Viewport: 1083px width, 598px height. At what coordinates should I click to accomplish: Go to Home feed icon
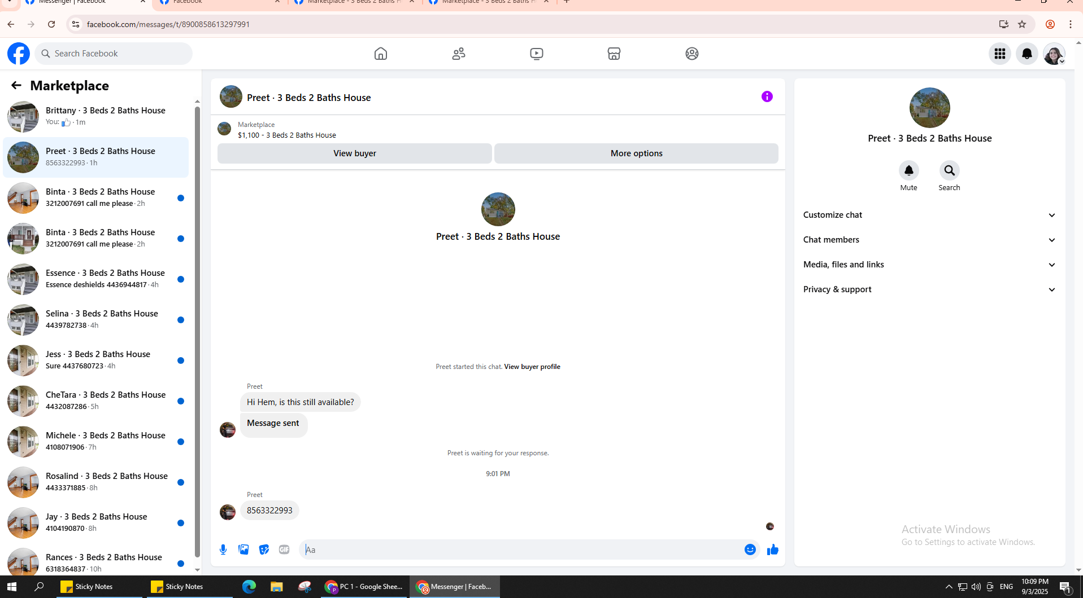coord(381,54)
